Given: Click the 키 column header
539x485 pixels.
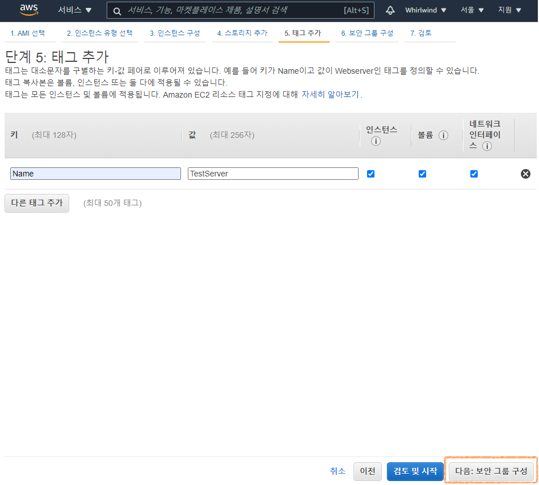Looking at the screenshot, I should [14, 135].
